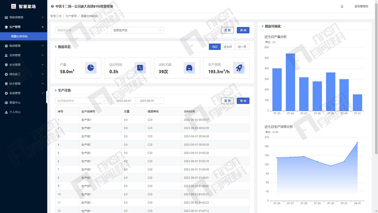
Task: Click the project title stack icon
Action: 52,6
